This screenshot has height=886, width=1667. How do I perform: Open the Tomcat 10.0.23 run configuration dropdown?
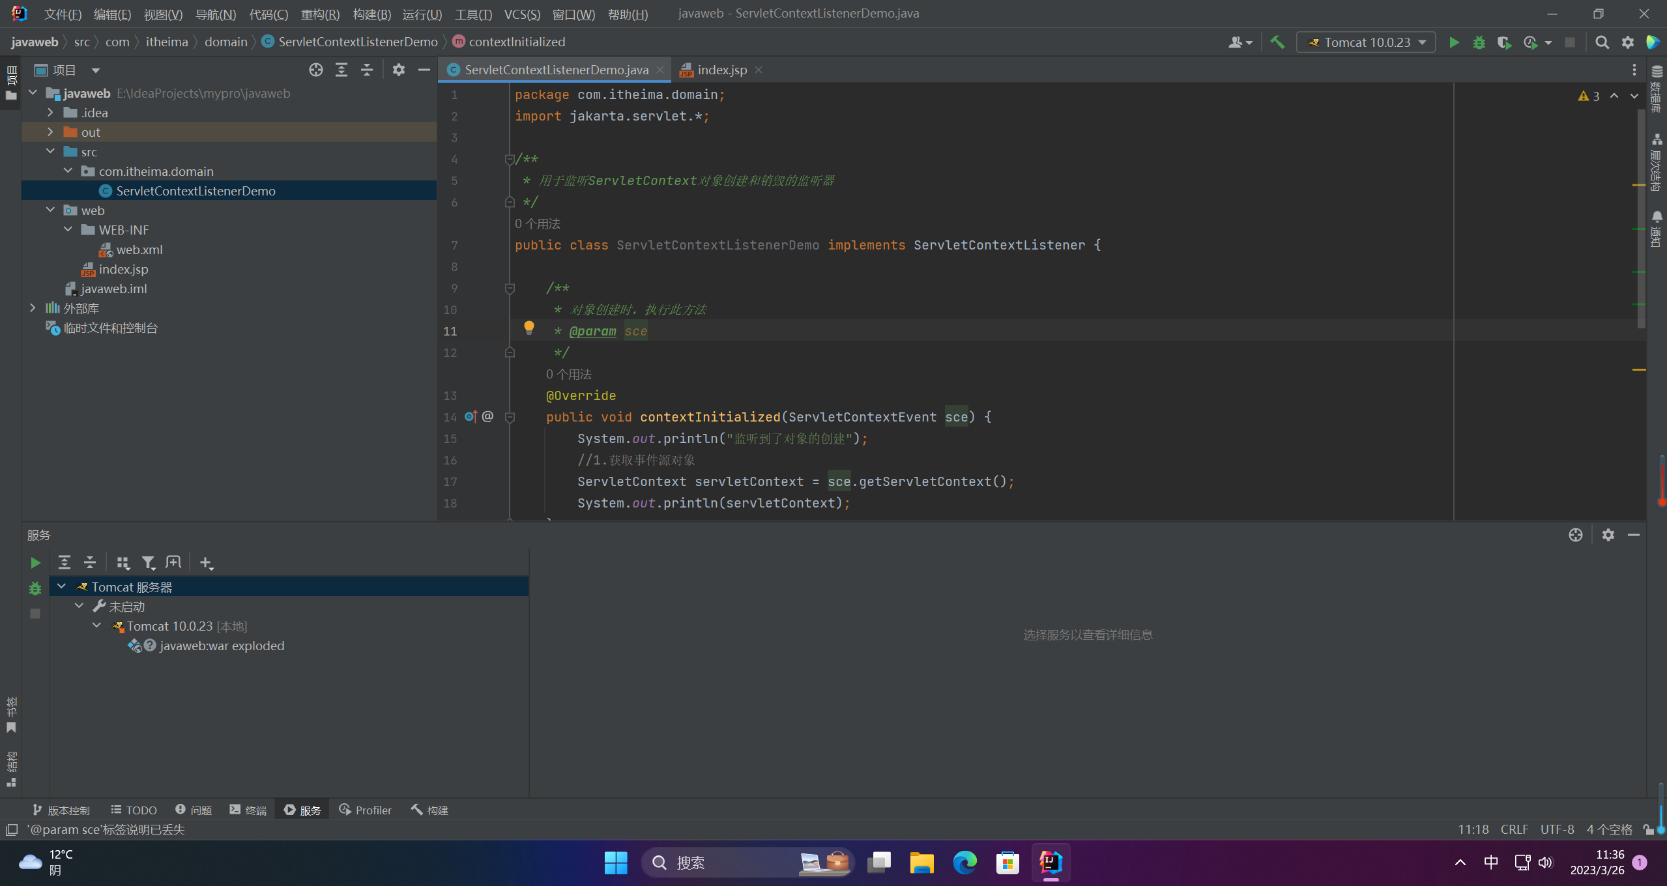tap(1367, 42)
